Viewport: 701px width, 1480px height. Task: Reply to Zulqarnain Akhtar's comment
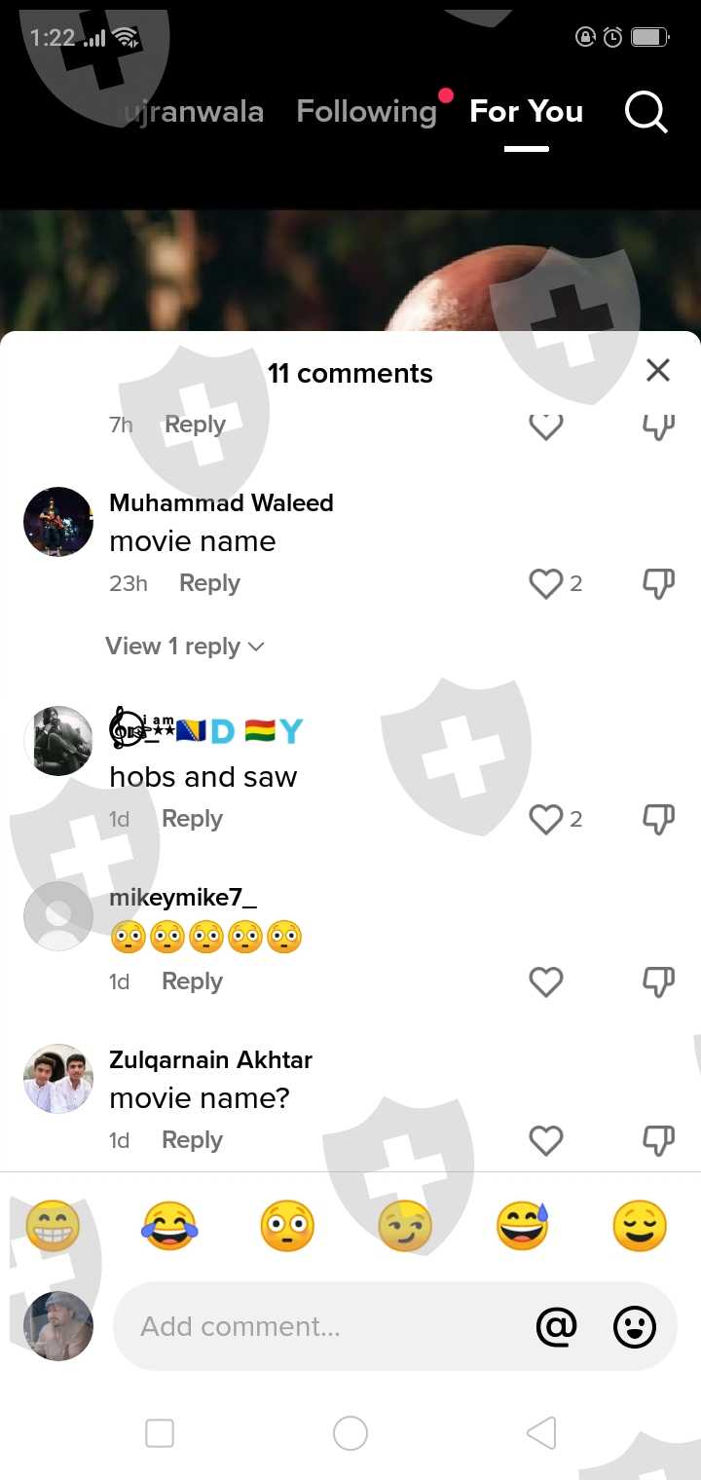click(x=192, y=1140)
